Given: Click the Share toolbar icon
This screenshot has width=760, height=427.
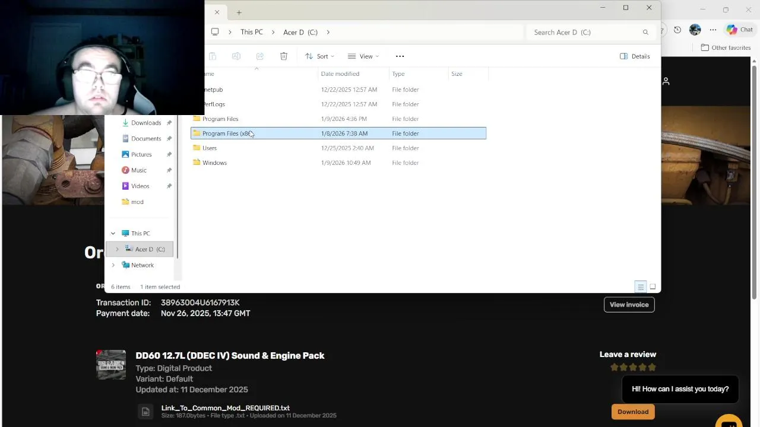Looking at the screenshot, I should click(x=260, y=56).
